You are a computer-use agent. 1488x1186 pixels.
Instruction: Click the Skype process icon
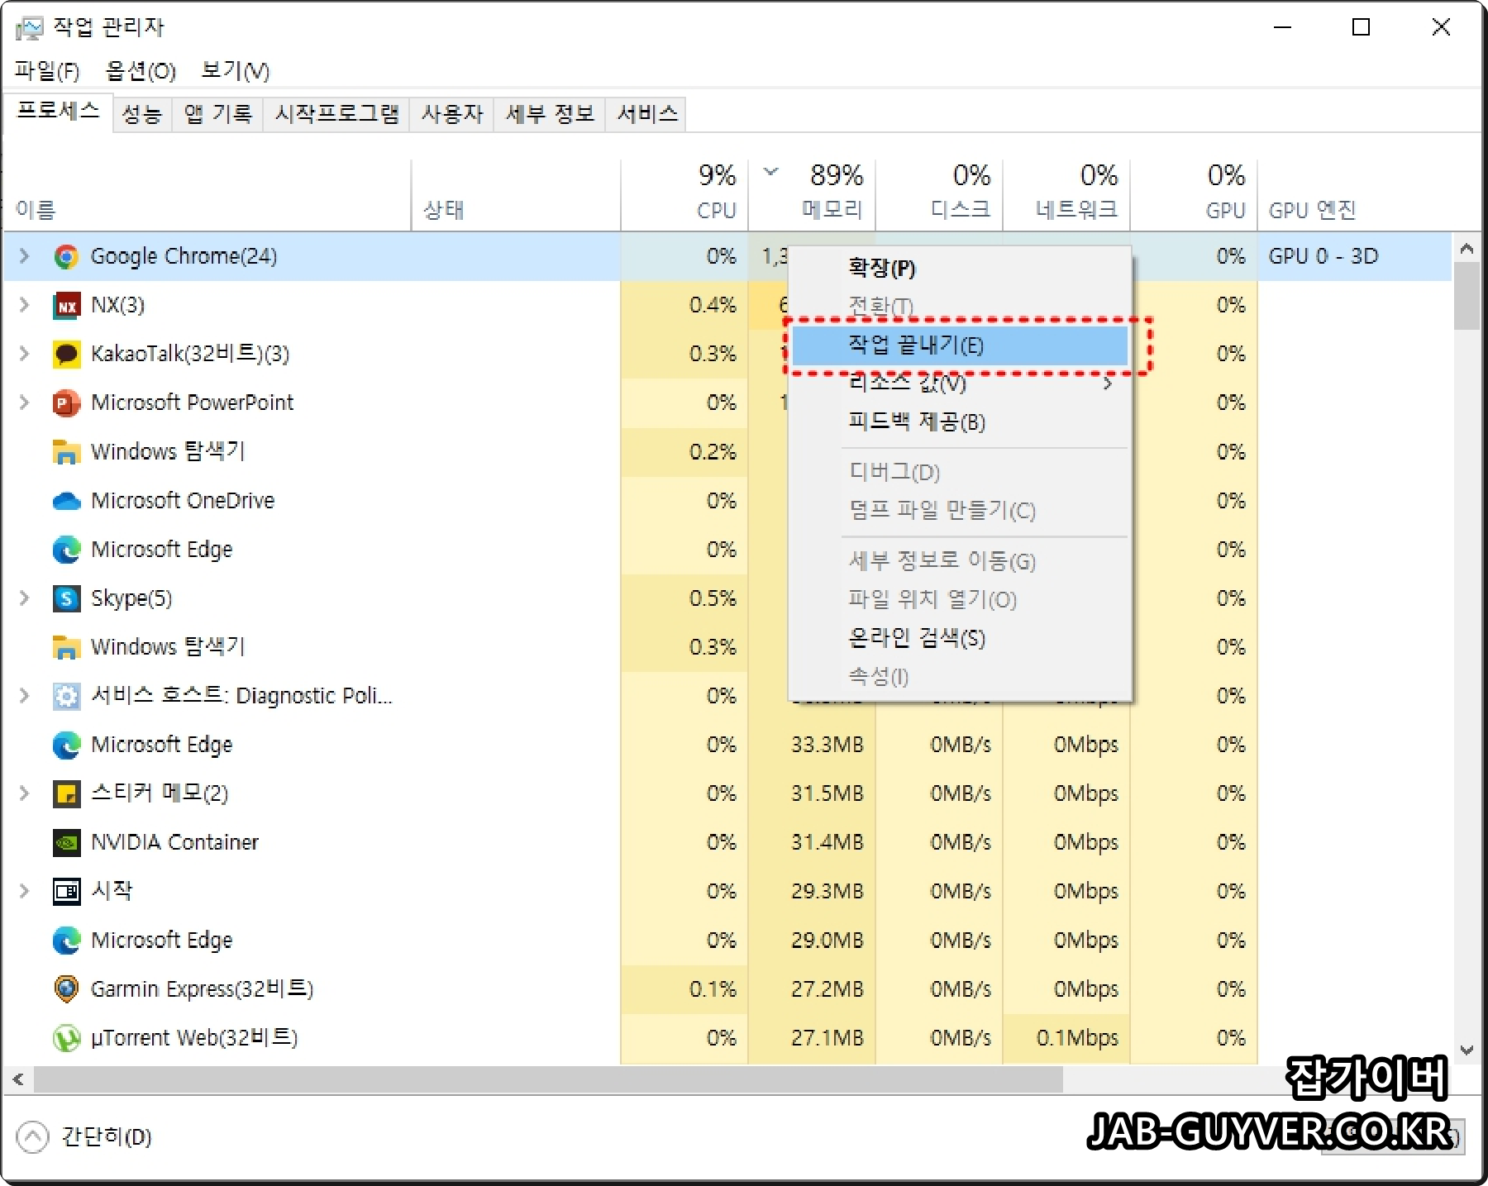pos(66,598)
